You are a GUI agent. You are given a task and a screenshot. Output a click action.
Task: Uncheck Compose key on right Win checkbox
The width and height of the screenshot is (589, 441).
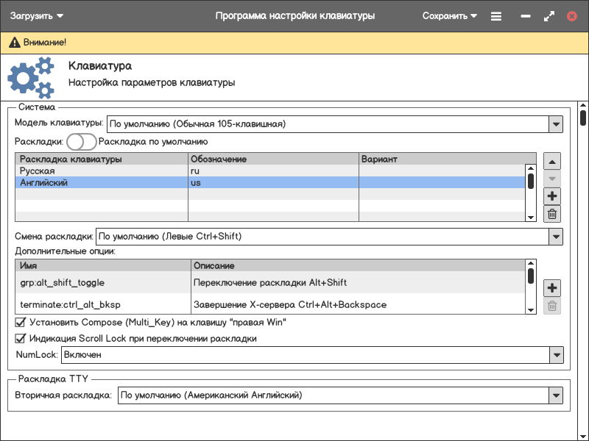(21, 322)
